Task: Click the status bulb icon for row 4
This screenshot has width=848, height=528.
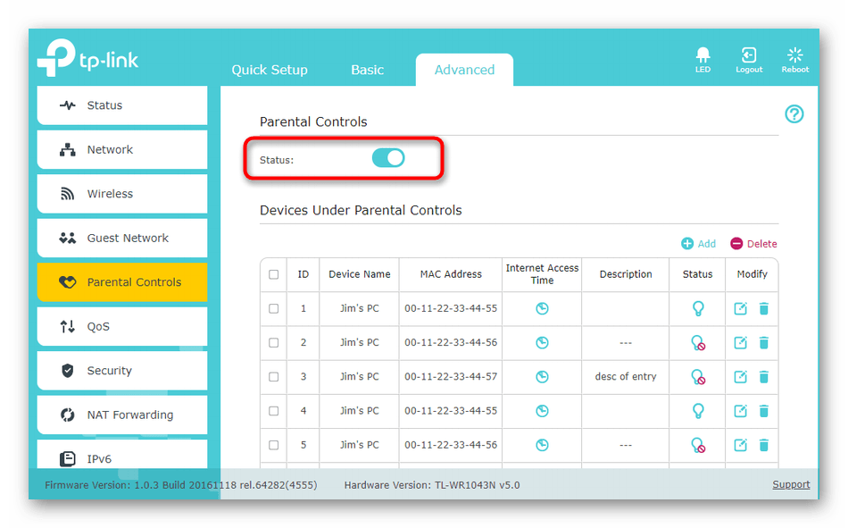Action: pos(698,411)
